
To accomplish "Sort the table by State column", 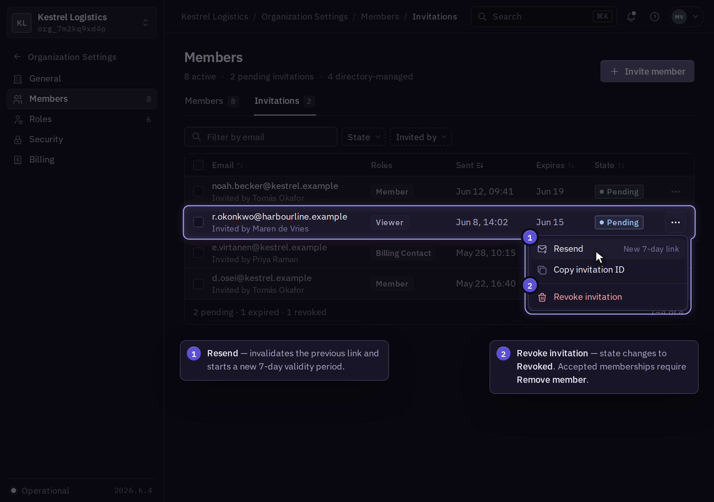I will pos(609,165).
